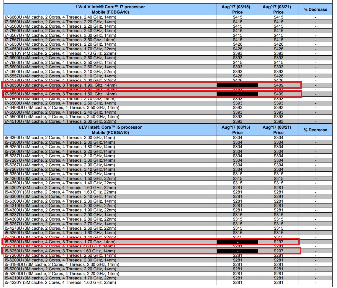
Task: Click the i5-7360U 2.30 GHz entry
Action: [60, 143]
